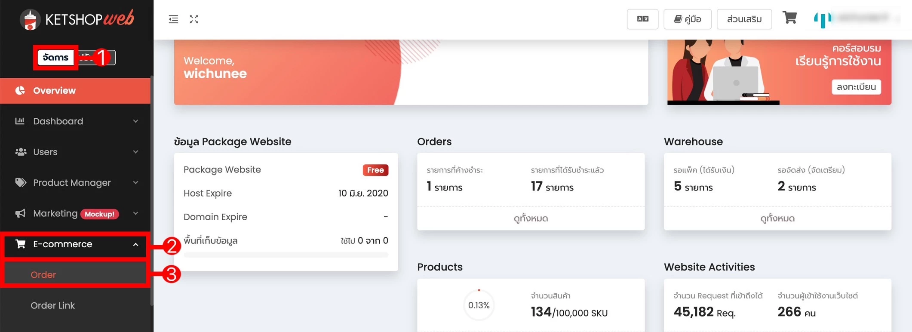Open the language translation switcher
The image size is (912, 332).
pos(642,19)
